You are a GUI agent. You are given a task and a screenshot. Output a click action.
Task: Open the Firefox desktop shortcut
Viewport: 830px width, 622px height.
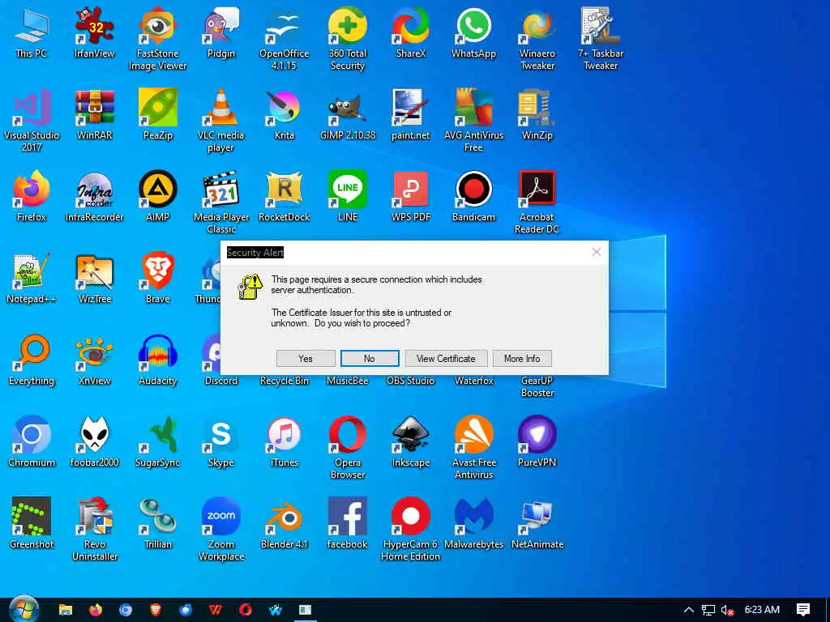(x=32, y=196)
